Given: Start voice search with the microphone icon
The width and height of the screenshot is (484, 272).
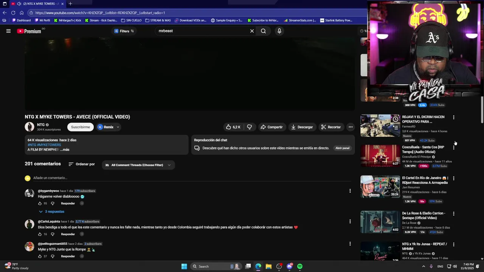Looking at the screenshot, I should coord(279,31).
